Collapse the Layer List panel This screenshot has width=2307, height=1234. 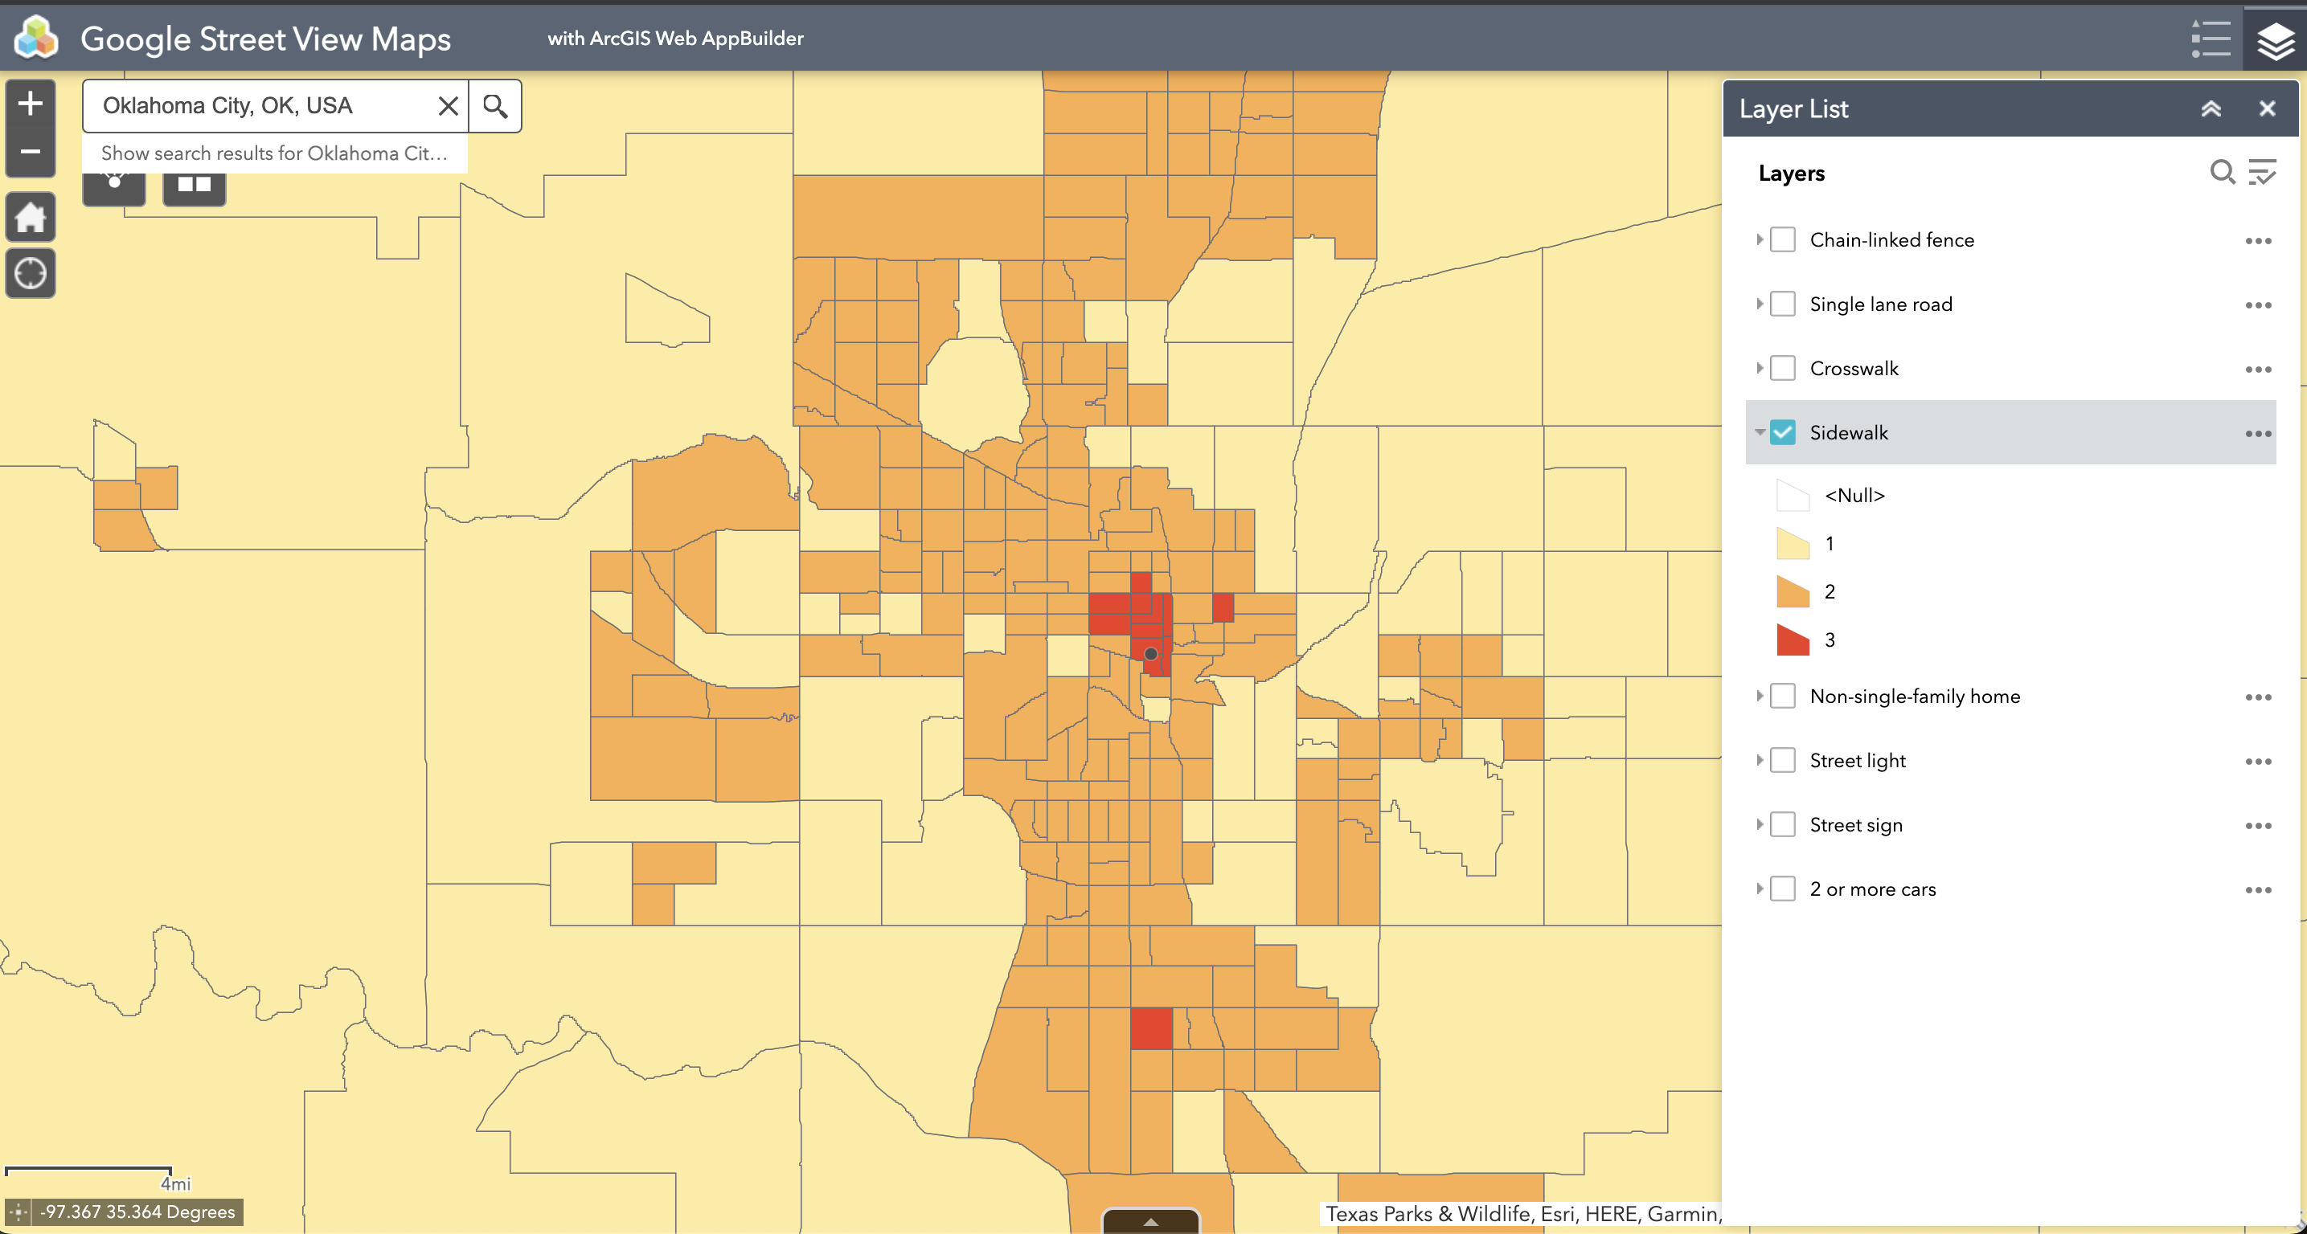[2211, 109]
